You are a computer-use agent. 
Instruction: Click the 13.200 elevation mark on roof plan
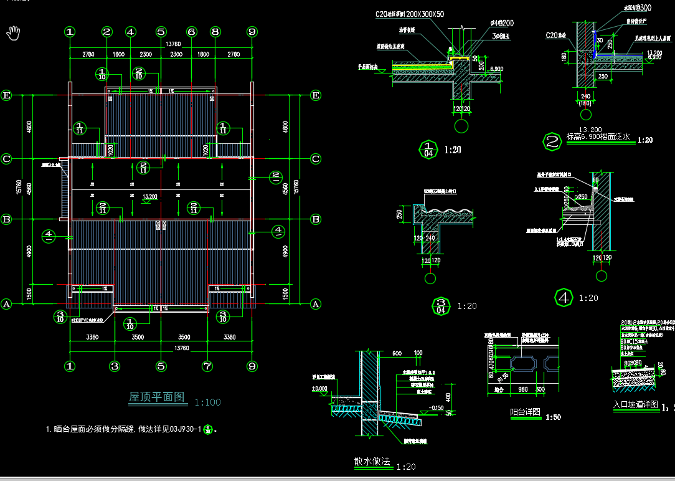pos(150,196)
